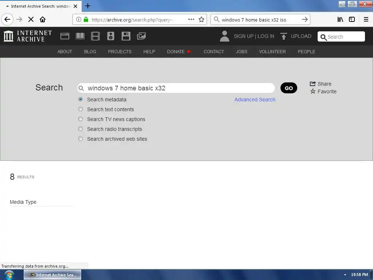
Task: Click the Firefox forward arrow
Action: [19, 19]
